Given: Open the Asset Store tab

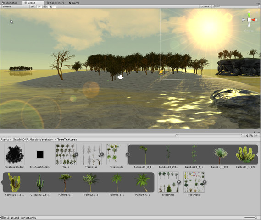Looking at the screenshot, I should pyautogui.click(x=56, y=3).
